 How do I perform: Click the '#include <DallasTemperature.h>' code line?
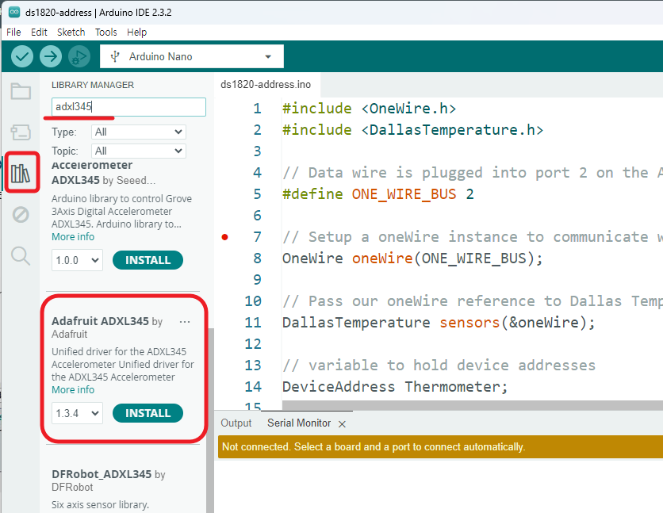[412, 130]
